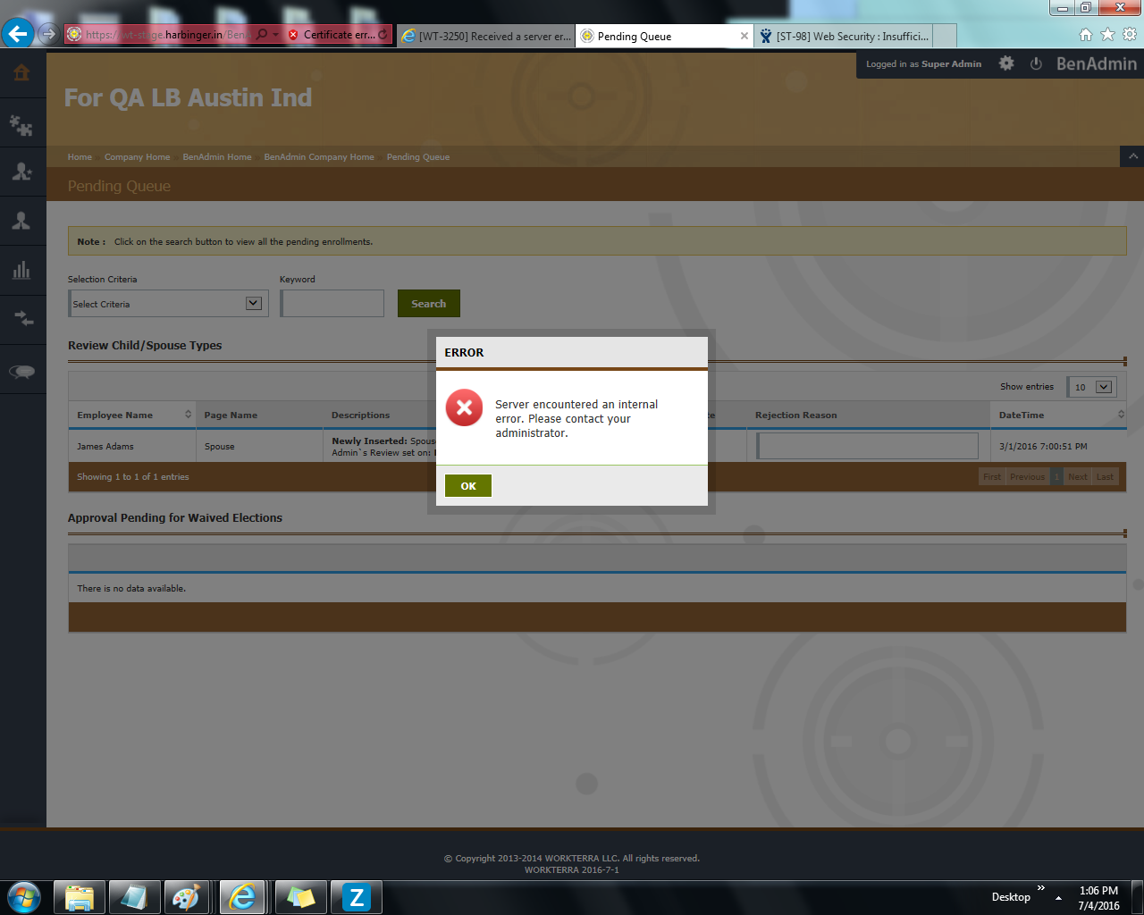Click the refresh icon in address bar
The width and height of the screenshot is (1144, 915).
(383, 34)
